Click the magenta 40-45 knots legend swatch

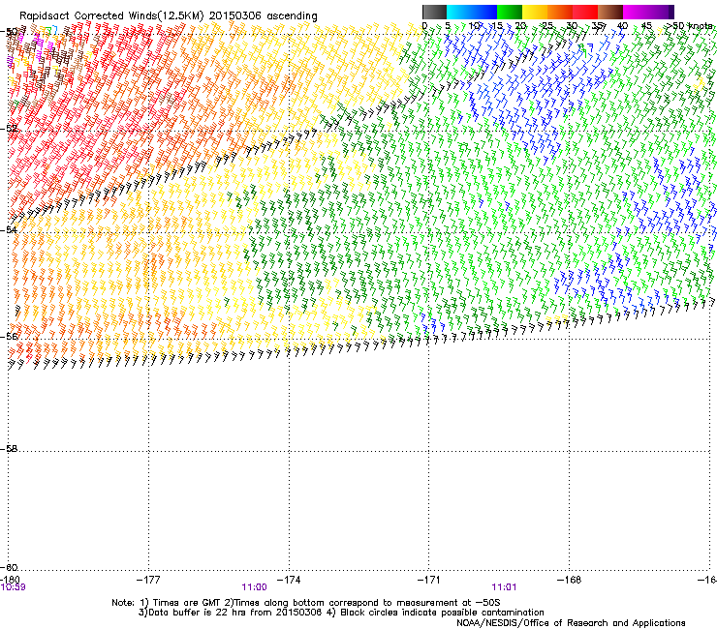point(636,12)
